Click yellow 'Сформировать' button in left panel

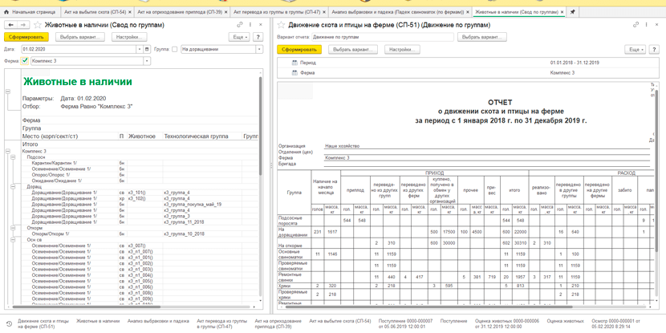26,38
